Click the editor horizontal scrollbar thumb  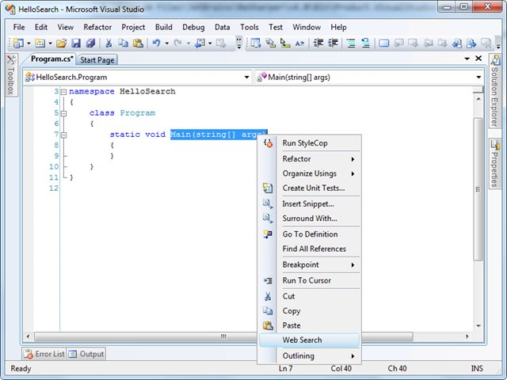(x=223, y=336)
